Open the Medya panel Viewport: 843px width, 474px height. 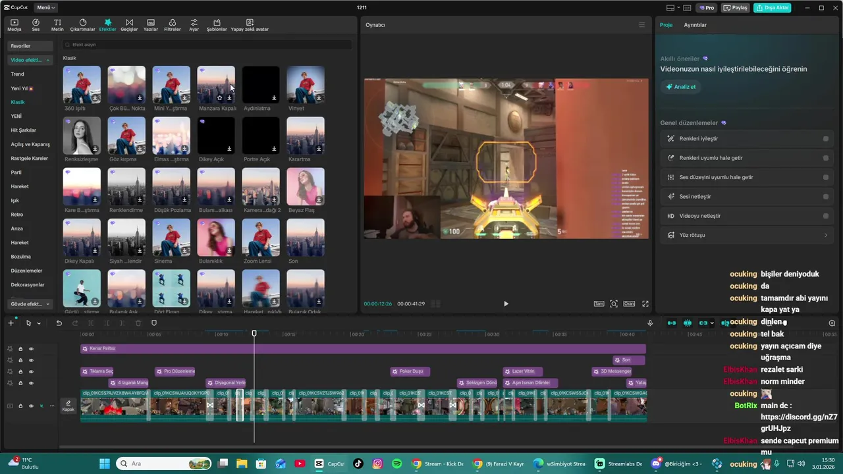pyautogui.click(x=14, y=25)
